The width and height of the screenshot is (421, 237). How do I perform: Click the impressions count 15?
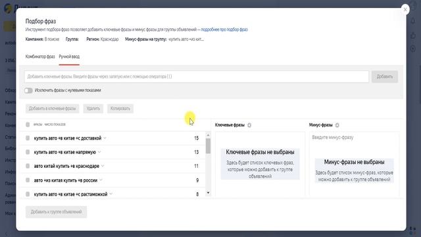coord(196,138)
